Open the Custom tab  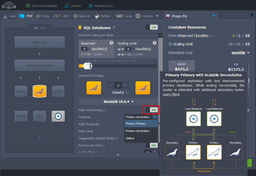coord(144,16)
